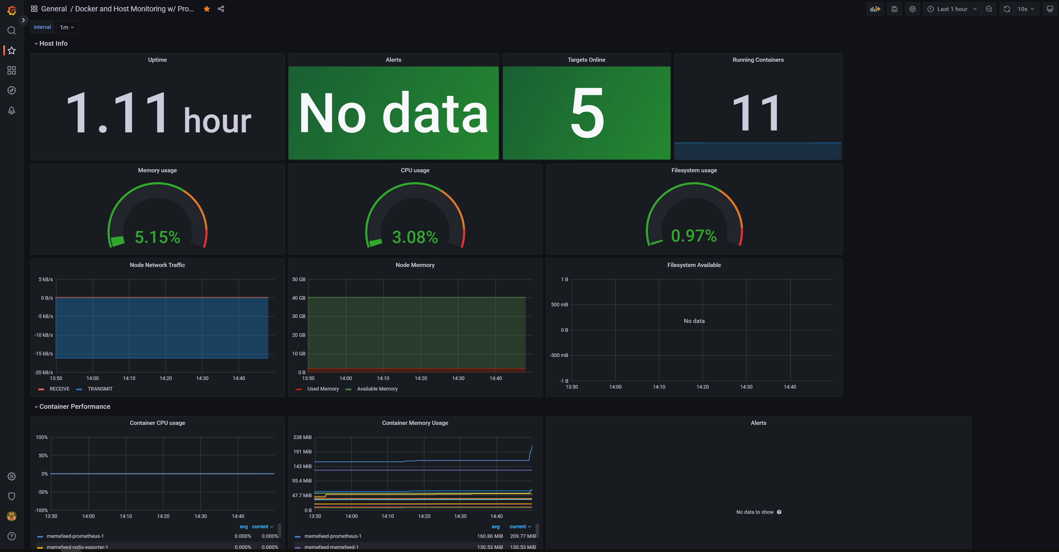
Task: Open the Explore compass icon
Action: click(x=12, y=90)
